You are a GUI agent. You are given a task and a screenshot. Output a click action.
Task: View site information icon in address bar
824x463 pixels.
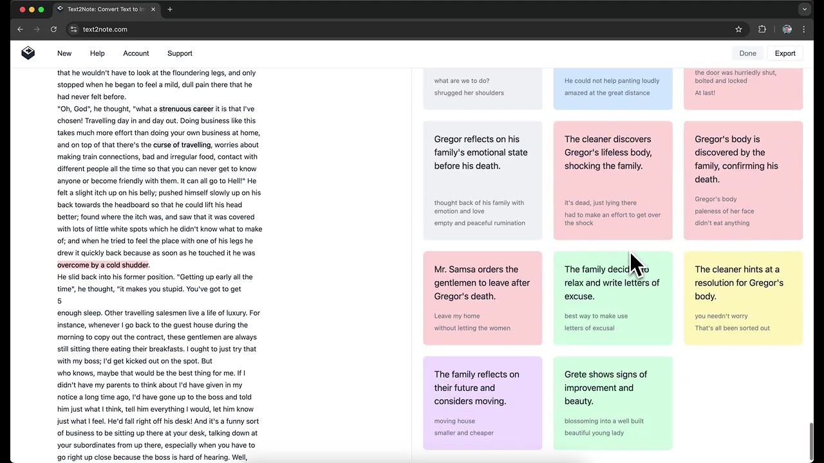(73, 29)
